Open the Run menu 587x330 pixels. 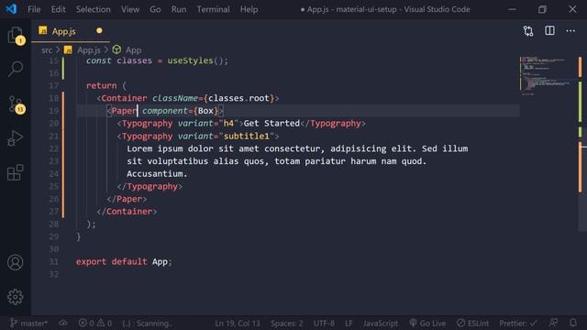pos(179,9)
